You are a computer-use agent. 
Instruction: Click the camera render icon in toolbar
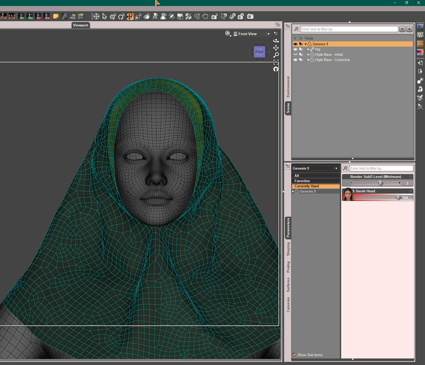point(250,16)
